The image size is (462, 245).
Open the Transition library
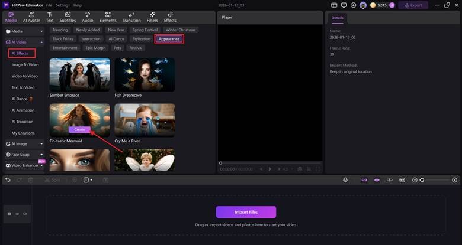(131, 17)
